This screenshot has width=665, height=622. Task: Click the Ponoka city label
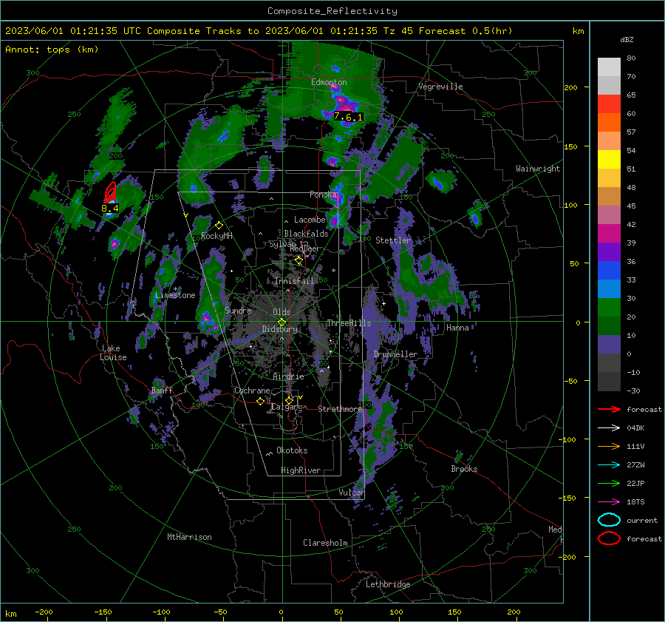coord(324,195)
